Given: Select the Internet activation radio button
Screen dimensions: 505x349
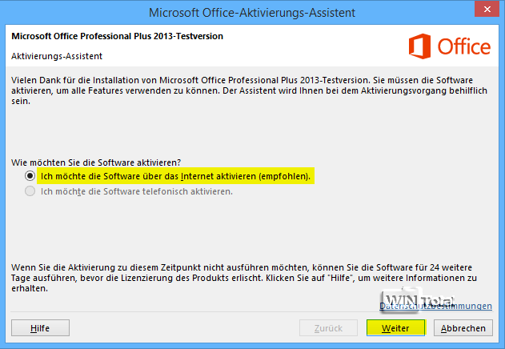Looking at the screenshot, I should tap(30, 175).
